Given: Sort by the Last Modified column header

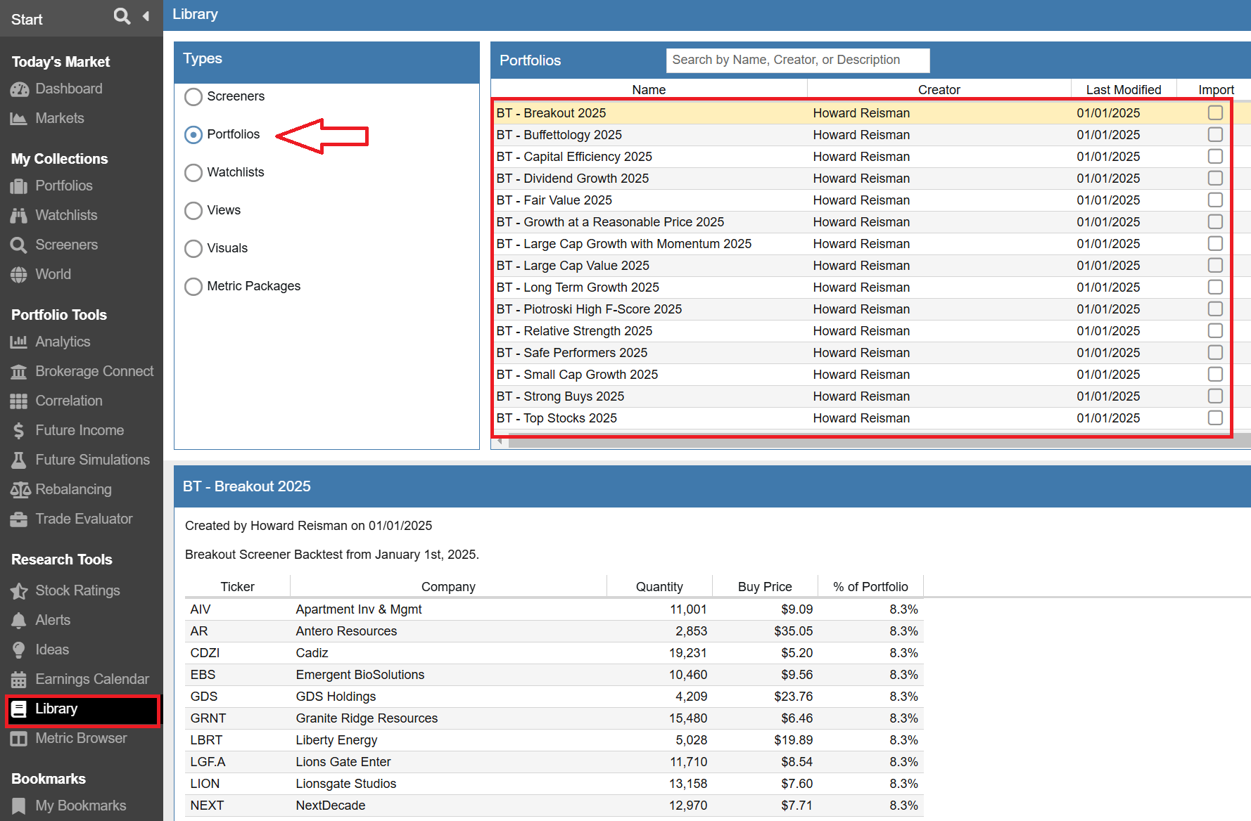Looking at the screenshot, I should (1124, 90).
